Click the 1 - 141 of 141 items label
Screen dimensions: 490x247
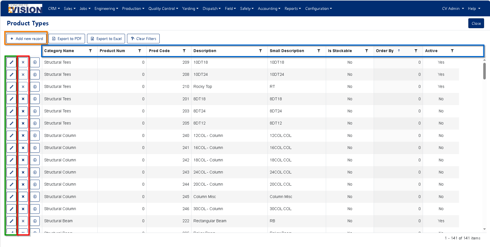[x=462, y=238]
